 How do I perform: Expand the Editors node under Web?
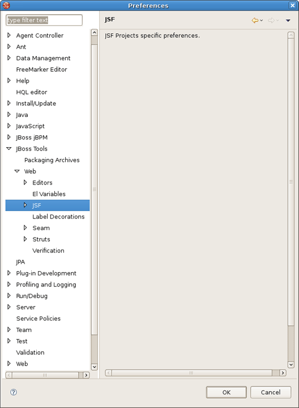point(25,182)
